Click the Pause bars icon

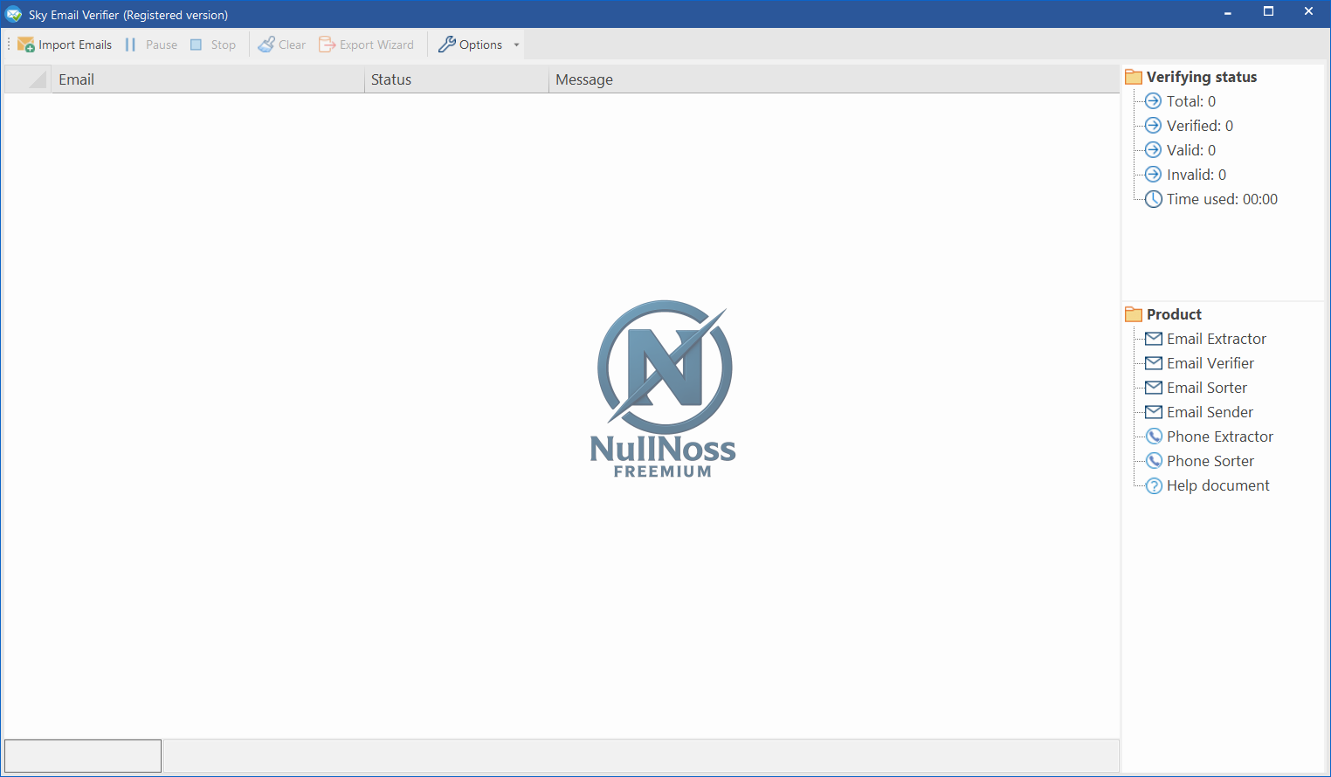tap(130, 45)
